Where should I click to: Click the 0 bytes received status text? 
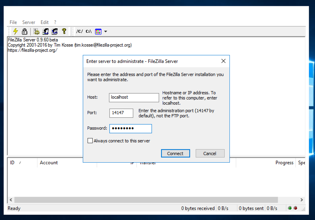pyautogui.click(x=198, y=208)
